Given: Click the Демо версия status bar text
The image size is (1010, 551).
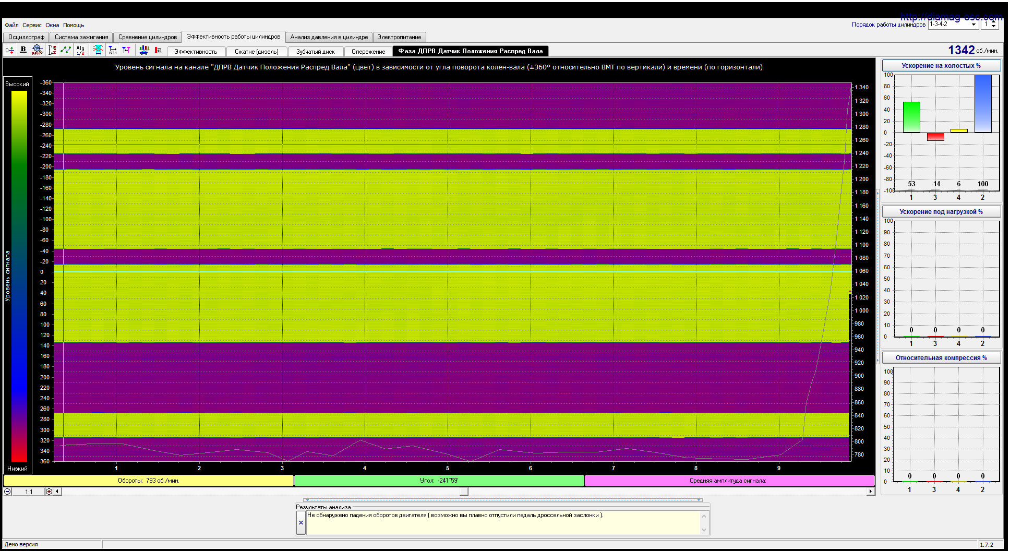Looking at the screenshot, I should [x=21, y=544].
